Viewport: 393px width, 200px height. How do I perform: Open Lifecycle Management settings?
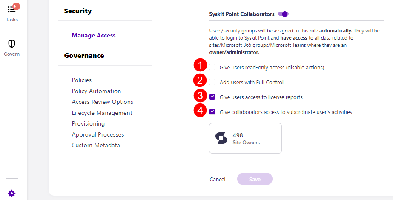click(x=102, y=113)
